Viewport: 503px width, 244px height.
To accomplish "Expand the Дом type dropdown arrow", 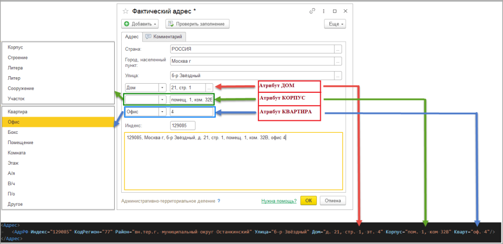I will coord(163,87).
